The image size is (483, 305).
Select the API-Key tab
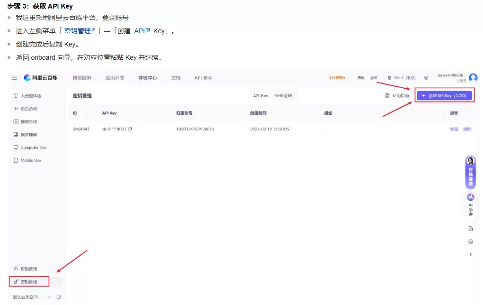point(259,95)
